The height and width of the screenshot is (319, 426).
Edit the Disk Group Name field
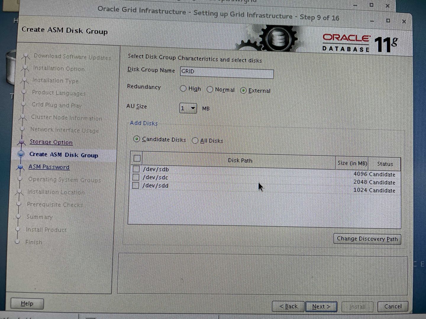click(x=227, y=72)
